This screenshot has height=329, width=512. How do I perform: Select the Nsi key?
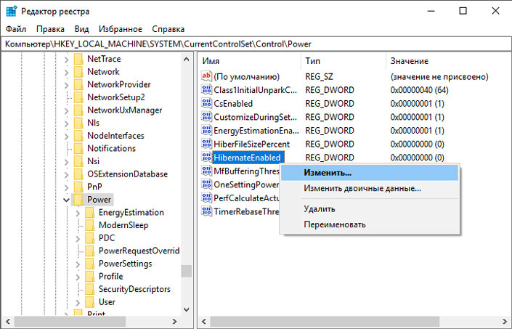coord(94,161)
